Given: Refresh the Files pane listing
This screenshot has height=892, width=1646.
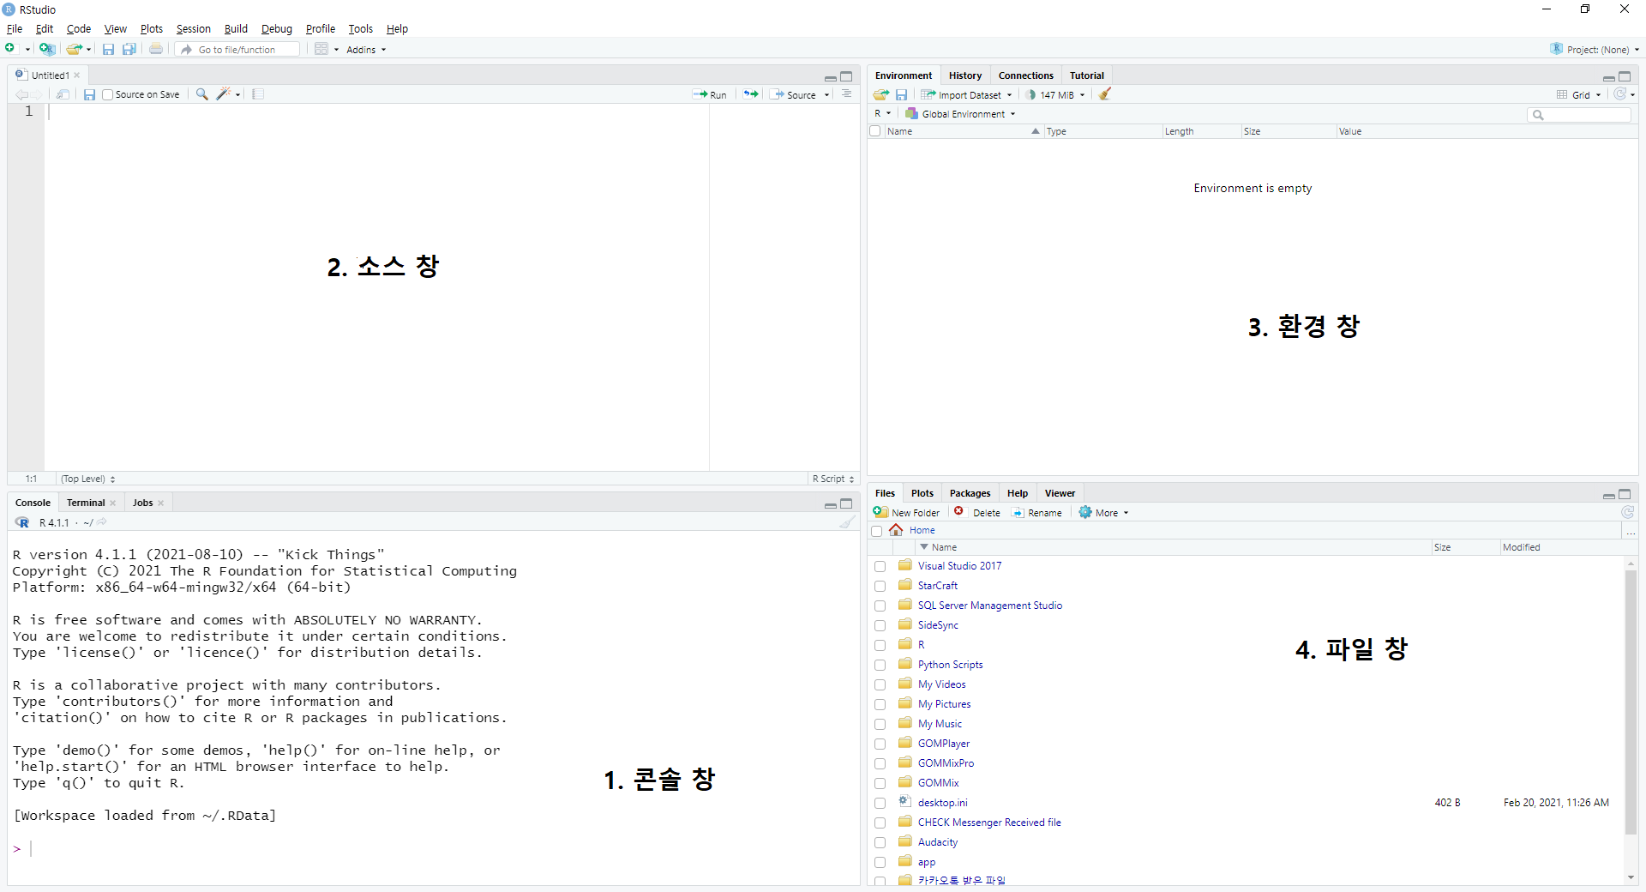Looking at the screenshot, I should tap(1627, 512).
